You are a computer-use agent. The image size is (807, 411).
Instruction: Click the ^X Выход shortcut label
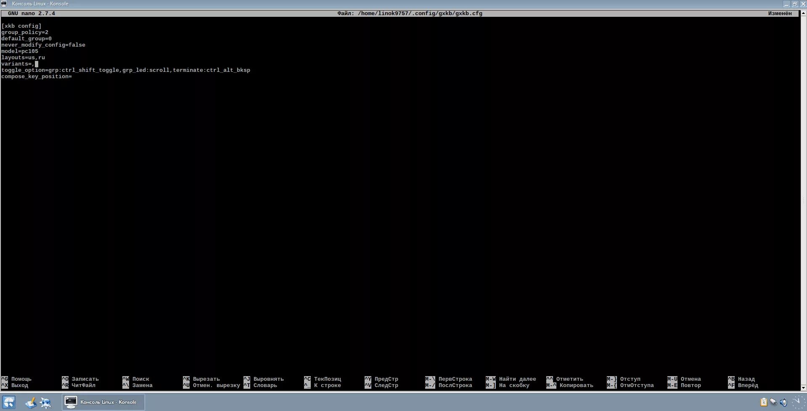coord(15,385)
